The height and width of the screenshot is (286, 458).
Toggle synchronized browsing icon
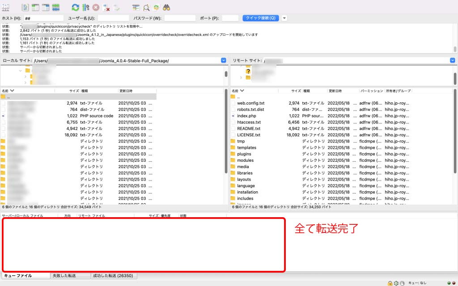[x=157, y=8]
